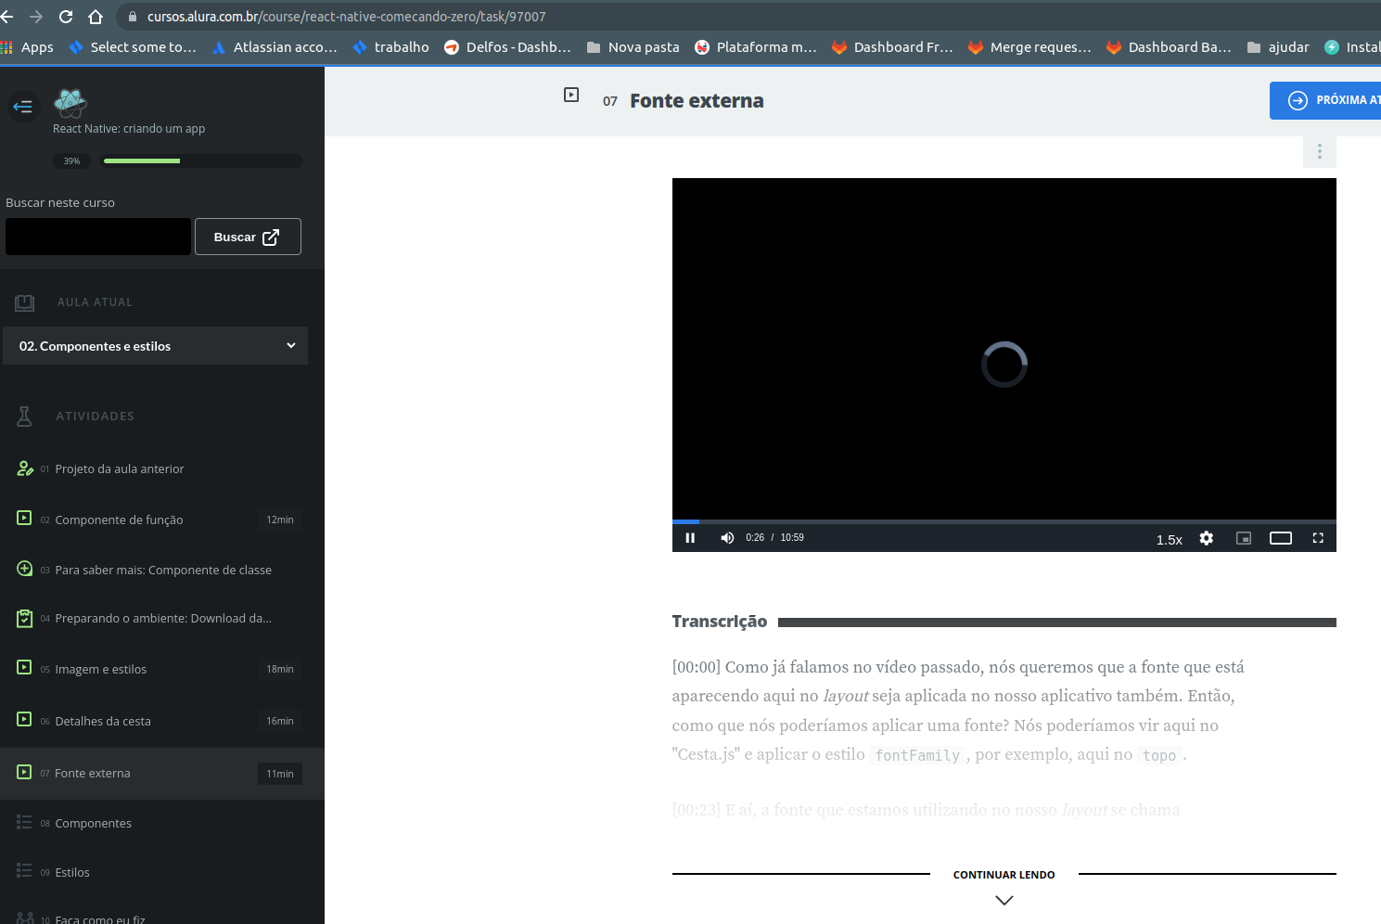
Task: Click the Atividades flask icon
Action: [25, 417]
